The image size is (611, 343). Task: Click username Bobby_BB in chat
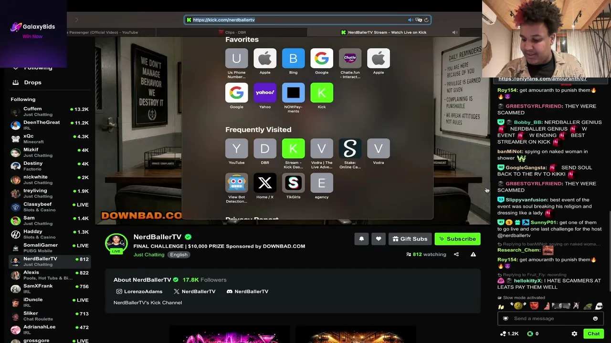[527, 122]
